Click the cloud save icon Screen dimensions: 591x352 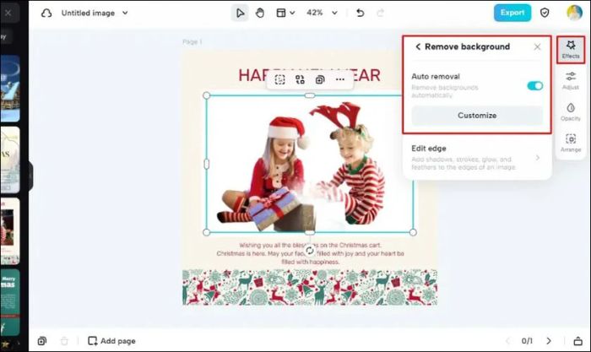(46, 14)
